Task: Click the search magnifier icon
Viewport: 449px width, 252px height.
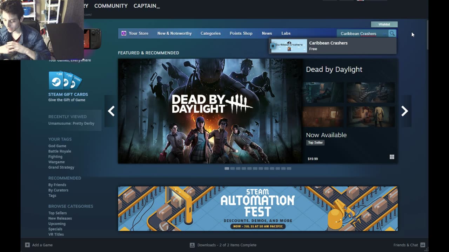Action: [392, 33]
